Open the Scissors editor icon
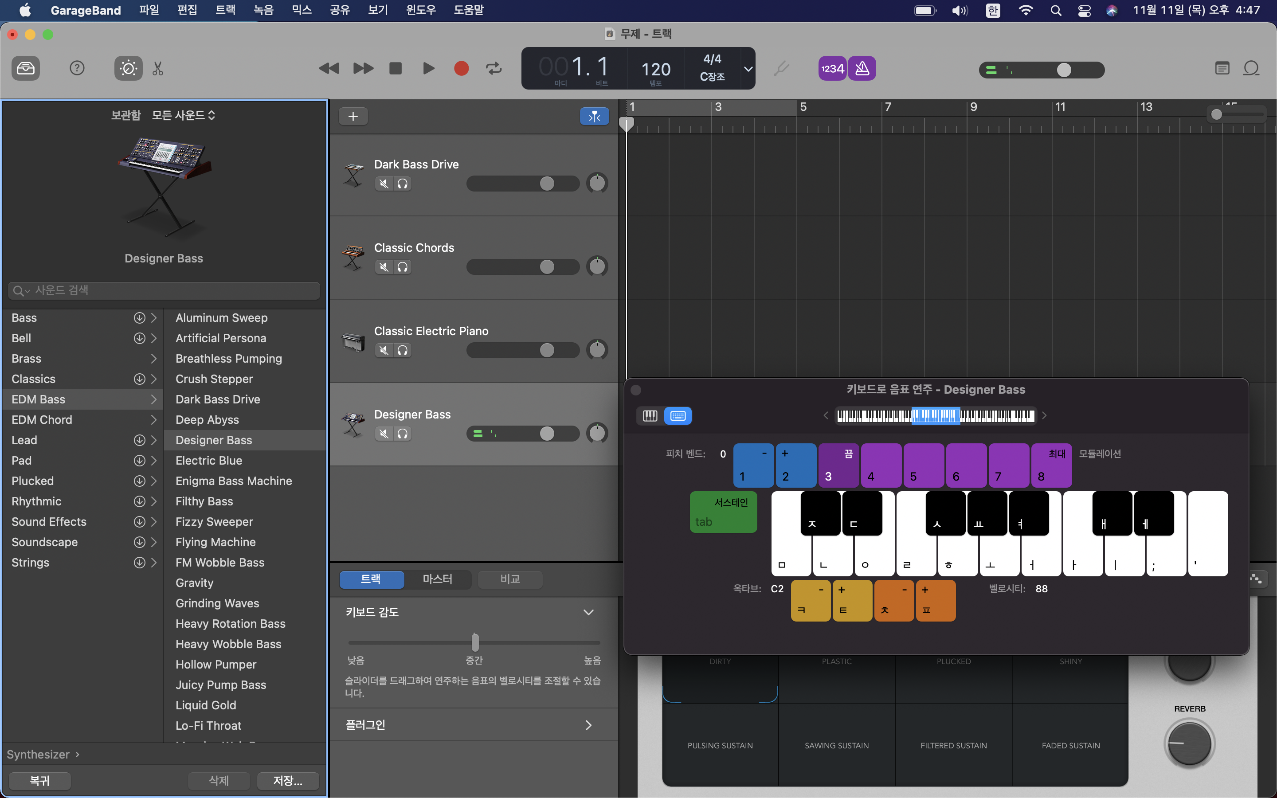 pyautogui.click(x=158, y=68)
